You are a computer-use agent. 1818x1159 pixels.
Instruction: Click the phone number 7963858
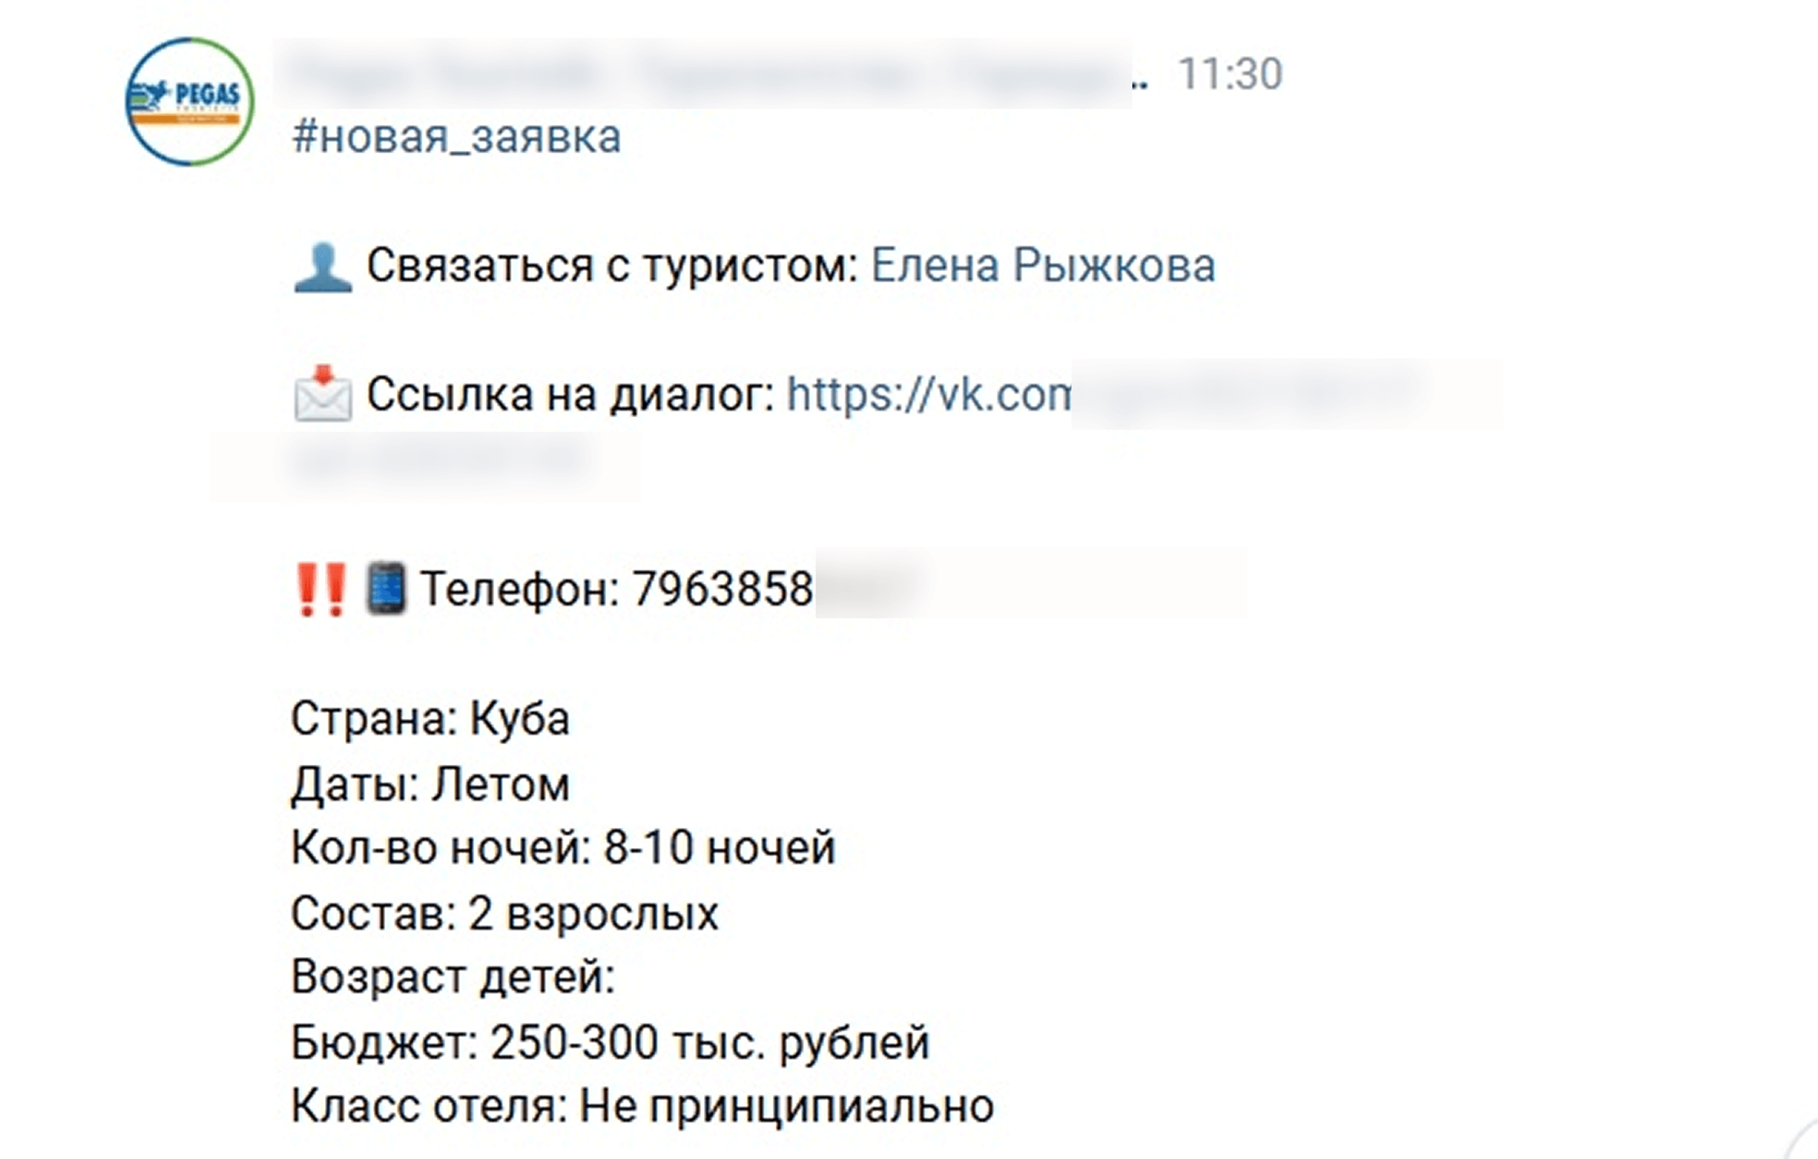[723, 588]
